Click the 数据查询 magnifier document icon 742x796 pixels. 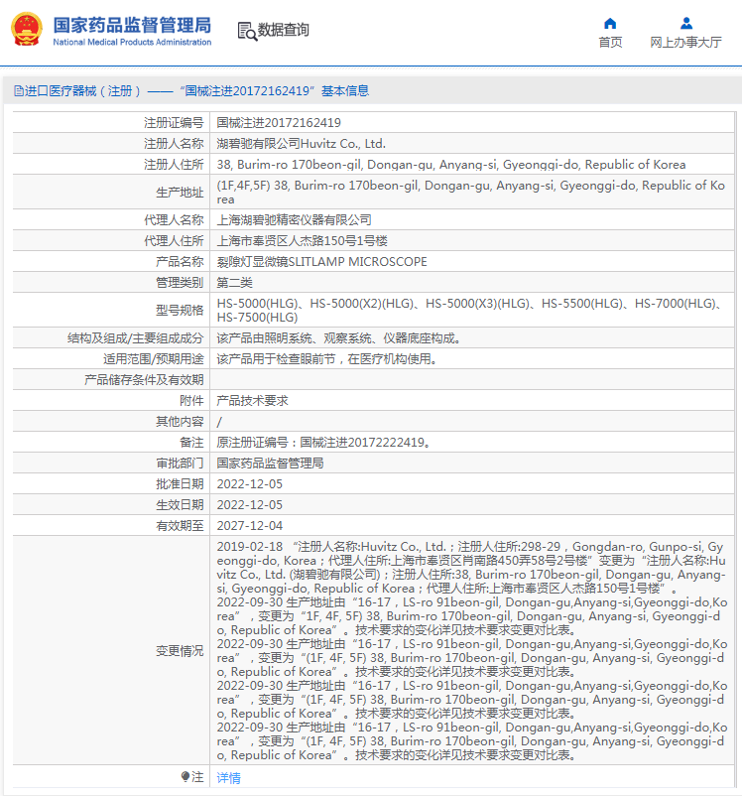(247, 31)
